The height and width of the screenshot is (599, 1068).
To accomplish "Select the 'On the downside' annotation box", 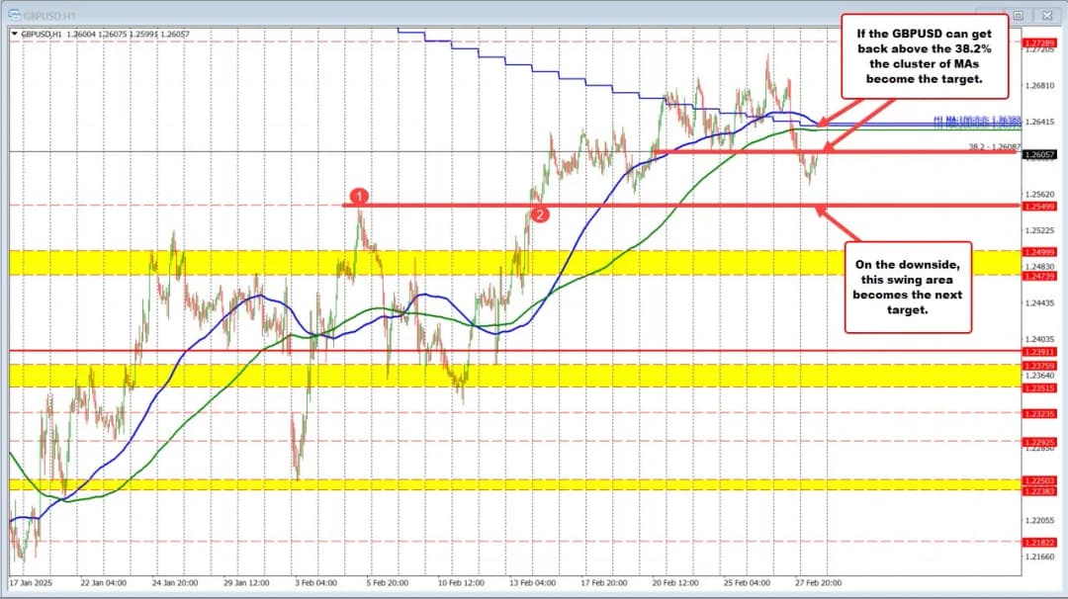I will tap(909, 287).
